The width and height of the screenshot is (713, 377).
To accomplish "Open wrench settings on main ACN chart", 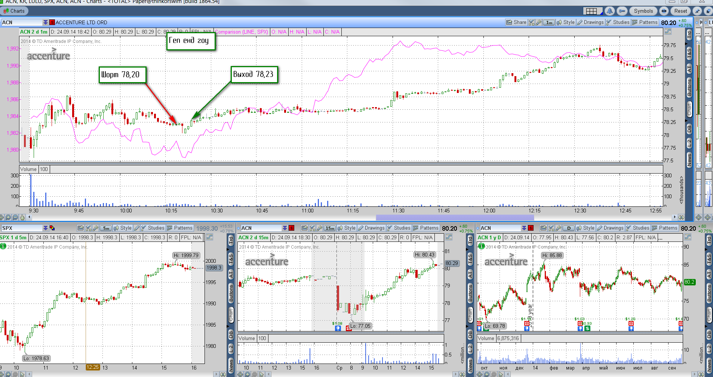I will (539, 22).
